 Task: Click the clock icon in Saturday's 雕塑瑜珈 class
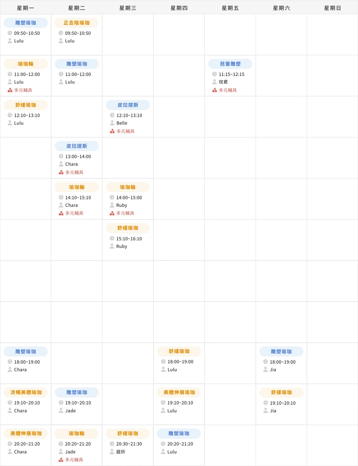click(x=265, y=362)
